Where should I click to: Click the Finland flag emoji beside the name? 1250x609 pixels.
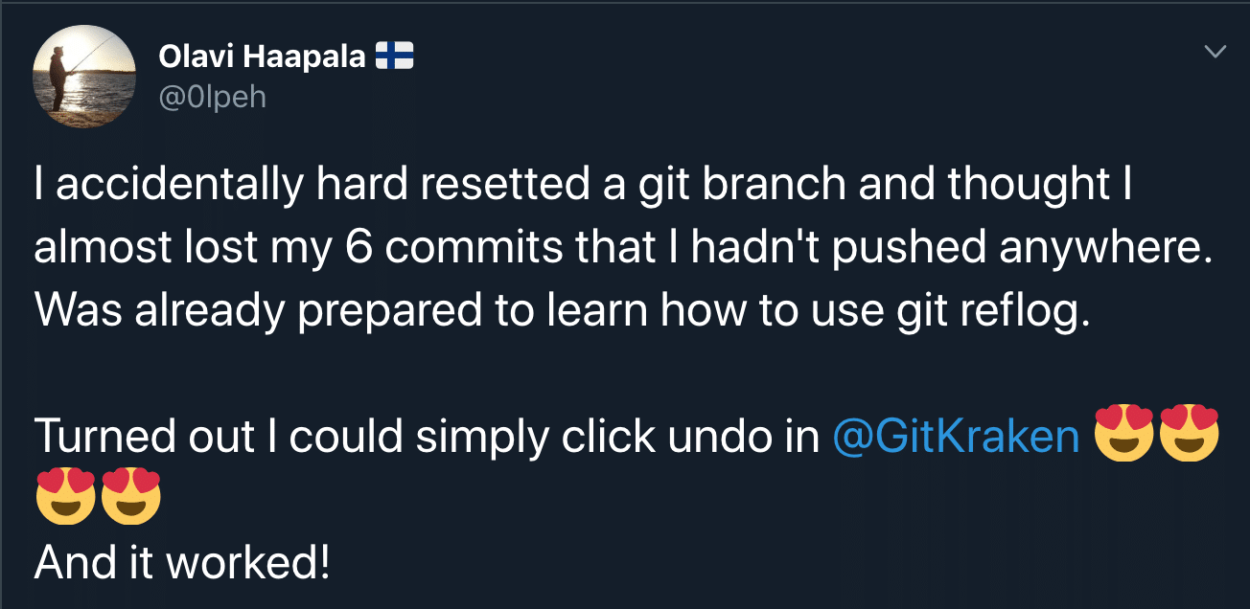tap(393, 58)
